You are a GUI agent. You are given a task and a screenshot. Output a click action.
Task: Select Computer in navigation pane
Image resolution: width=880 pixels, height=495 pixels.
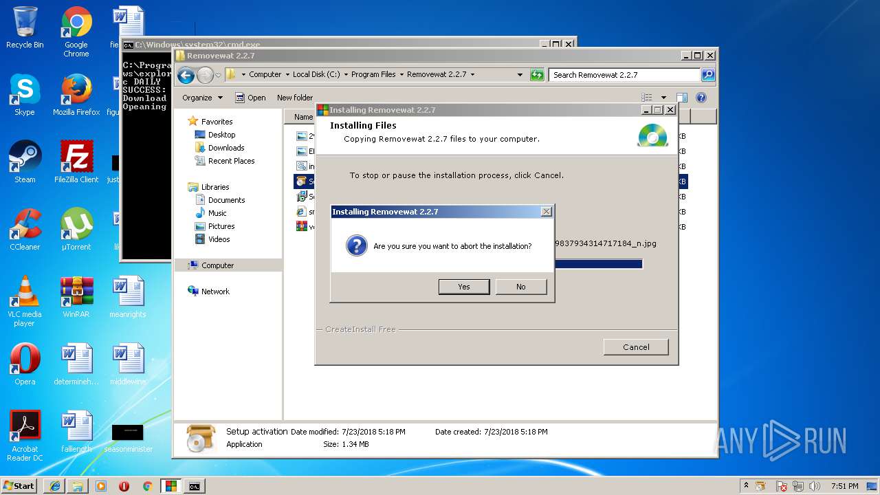click(217, 265)
